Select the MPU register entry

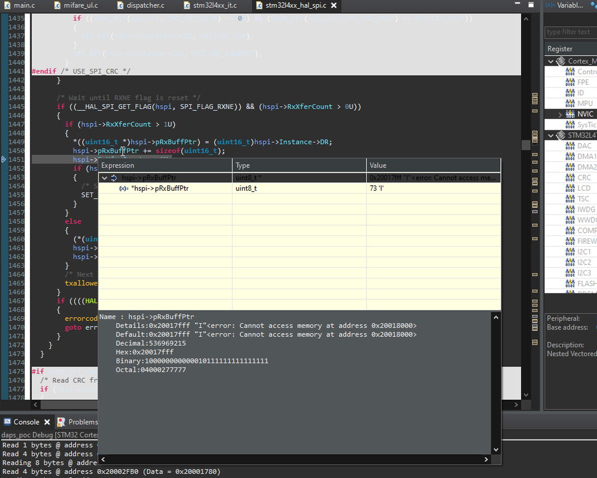(585, 103)
